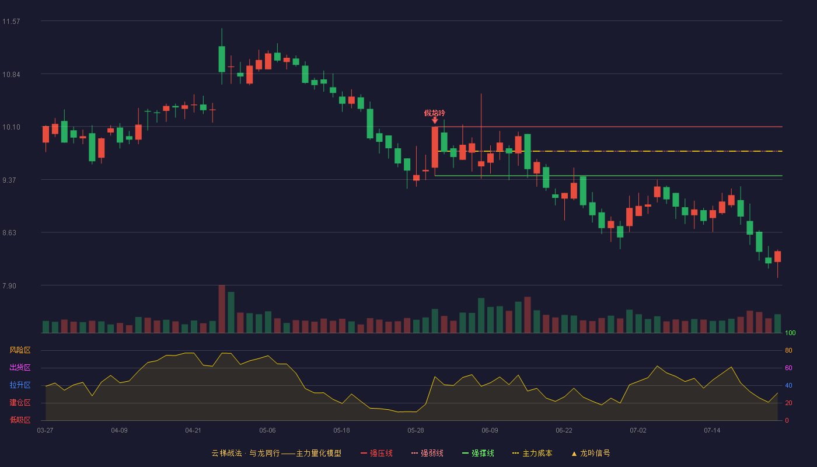Screen dimensions: 817x467
Task: Click the 假龙吟 red arrow marker
Action: coord(435,120)
